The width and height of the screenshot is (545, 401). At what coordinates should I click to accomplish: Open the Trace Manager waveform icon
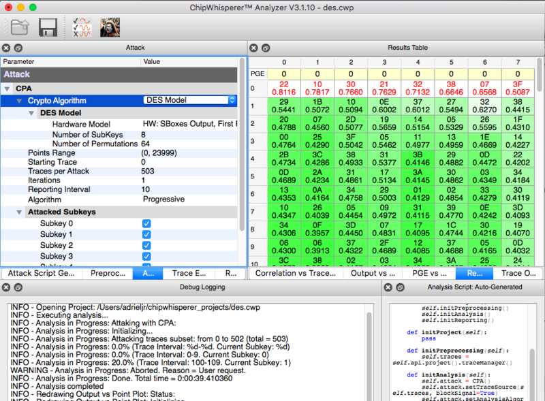82,27
